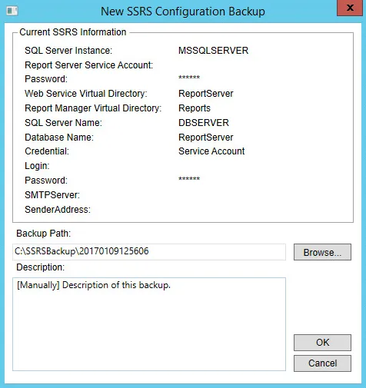
Task: Click the Report Server Service Account label
Action: [88, 65]
